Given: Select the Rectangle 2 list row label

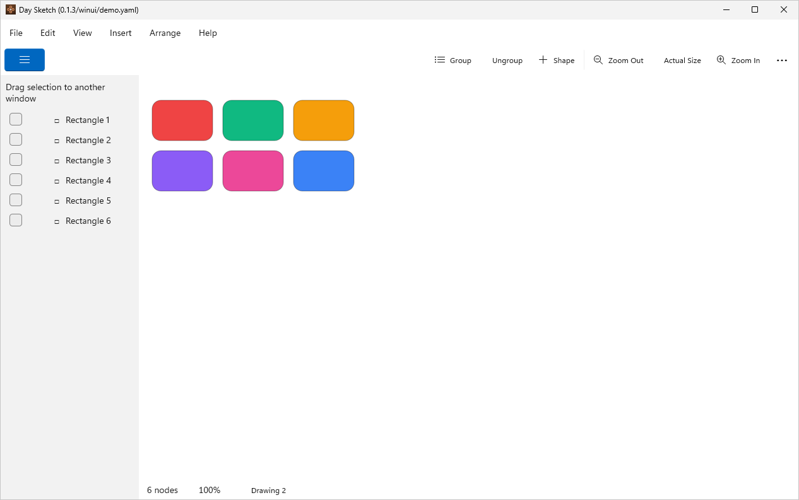Looking at the screenshot, I should [x=88, y=140].
